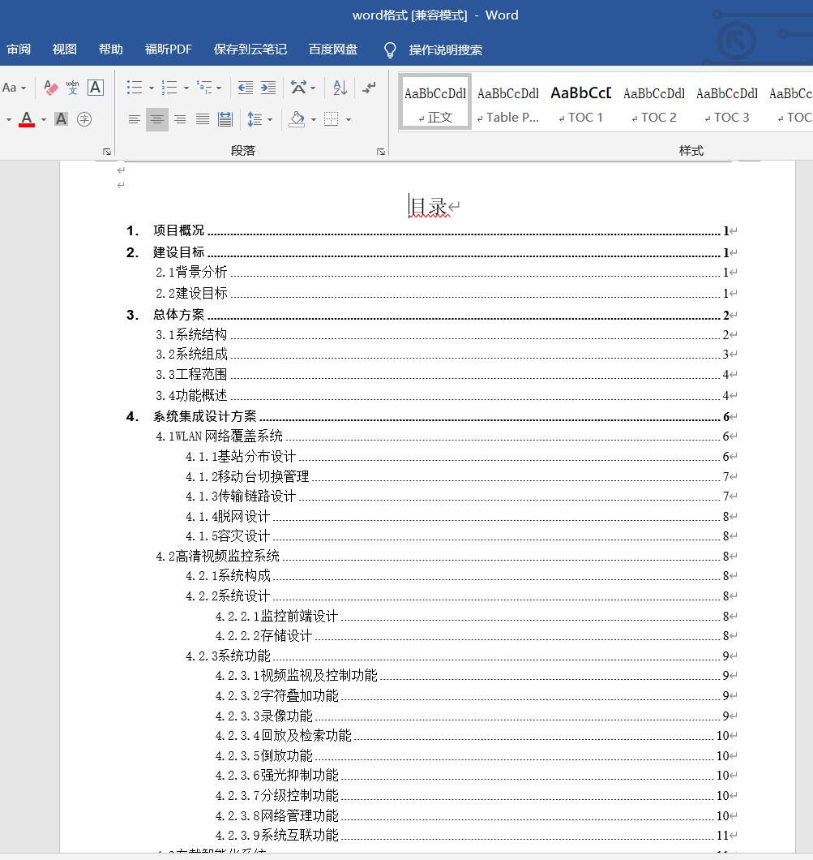Apply Character Border with the boxed A icon
Image resolution: width=813 pixels, height=860 pixels.
(x=96, y=88)
